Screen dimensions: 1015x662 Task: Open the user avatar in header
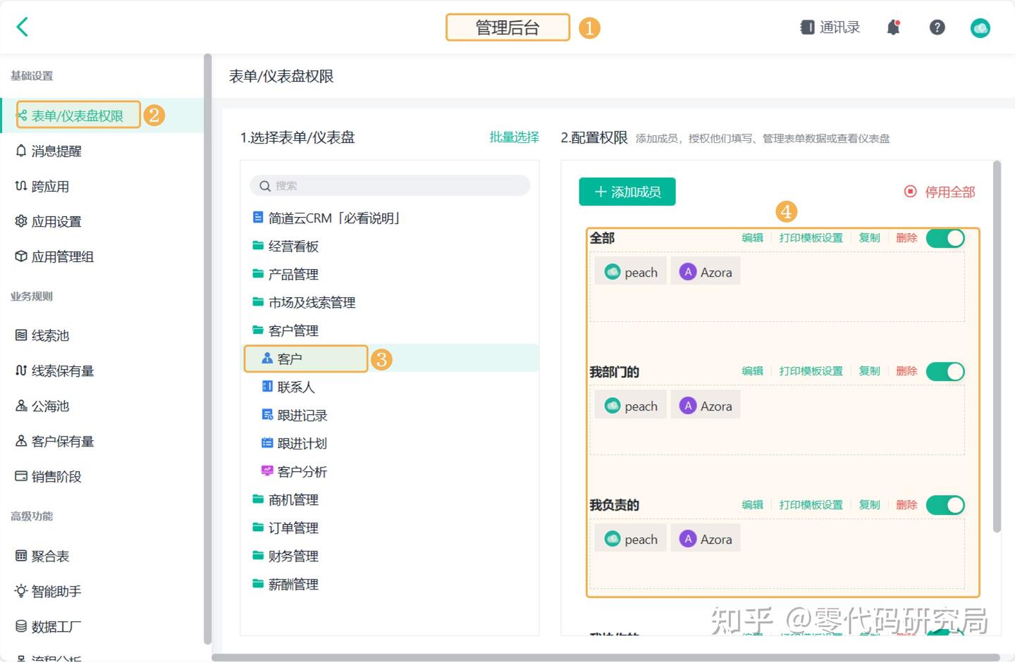coord(980,28)
